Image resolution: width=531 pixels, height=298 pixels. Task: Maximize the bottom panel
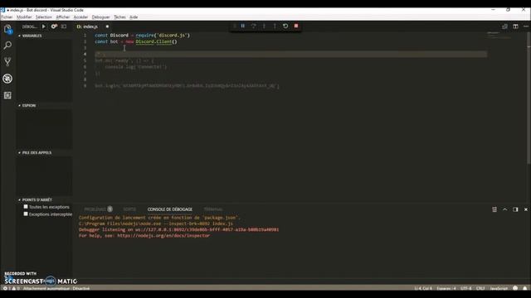click(505, 209)
